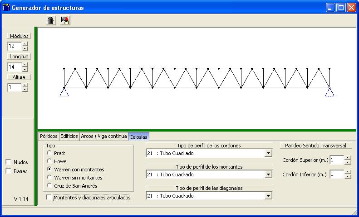Increase Cordón Superior spinner value

tap(348, 158)
